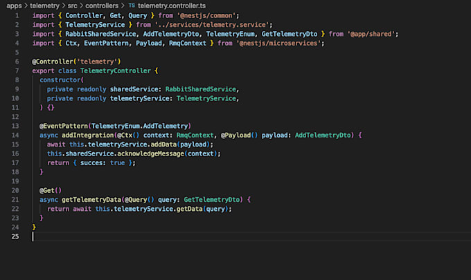Click 'EventPattern' in the line 4 import
Screen dimensions: 471x280
pos(106,43)
